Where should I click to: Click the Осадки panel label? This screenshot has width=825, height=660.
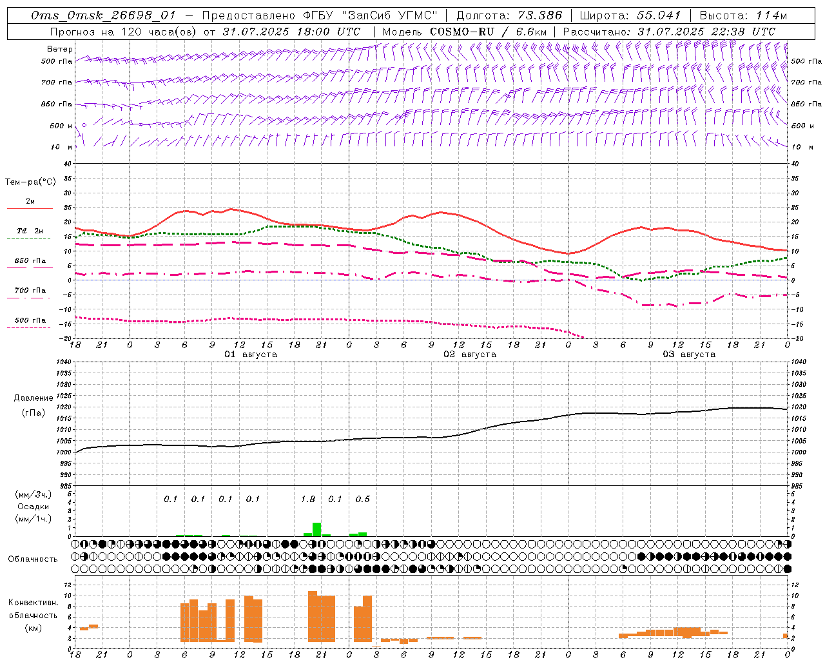[34, 507]
